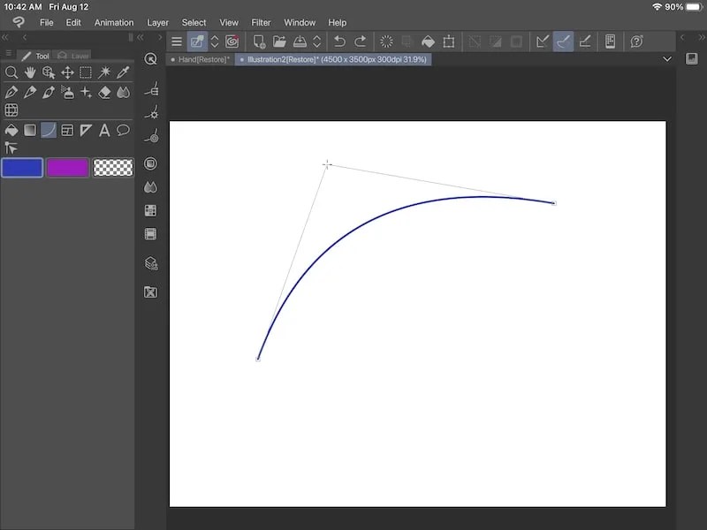Select the Zoom tool

pyautogui.click(x=11, y=72)
